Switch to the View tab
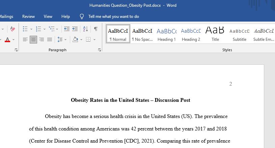Viewport: 275px width, 148px height. tap(48, 17)
